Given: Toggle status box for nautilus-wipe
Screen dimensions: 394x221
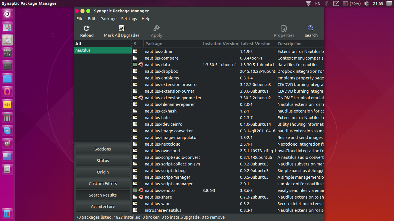Looking at the screenshot, I should [135, 204].
